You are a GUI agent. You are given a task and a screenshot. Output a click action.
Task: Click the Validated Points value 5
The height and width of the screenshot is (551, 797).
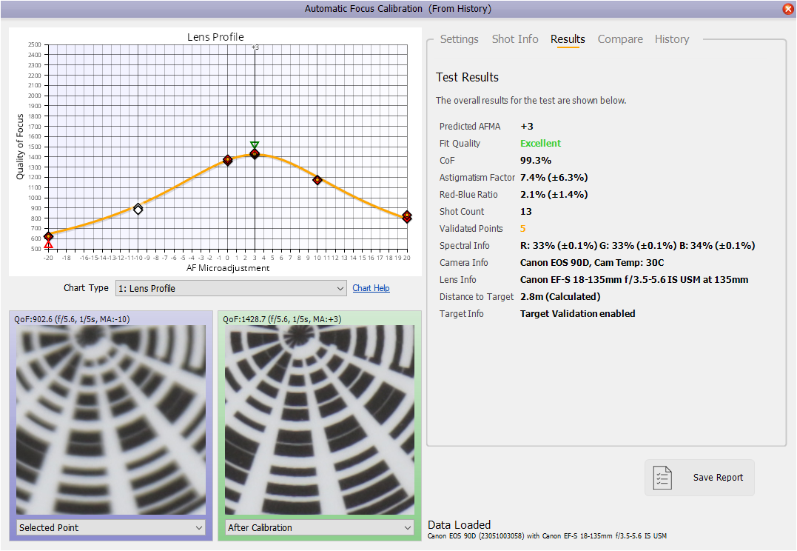[x=523, y=229]
